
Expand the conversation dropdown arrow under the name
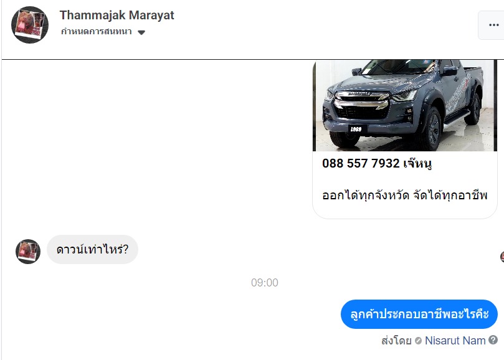(141, 32)
